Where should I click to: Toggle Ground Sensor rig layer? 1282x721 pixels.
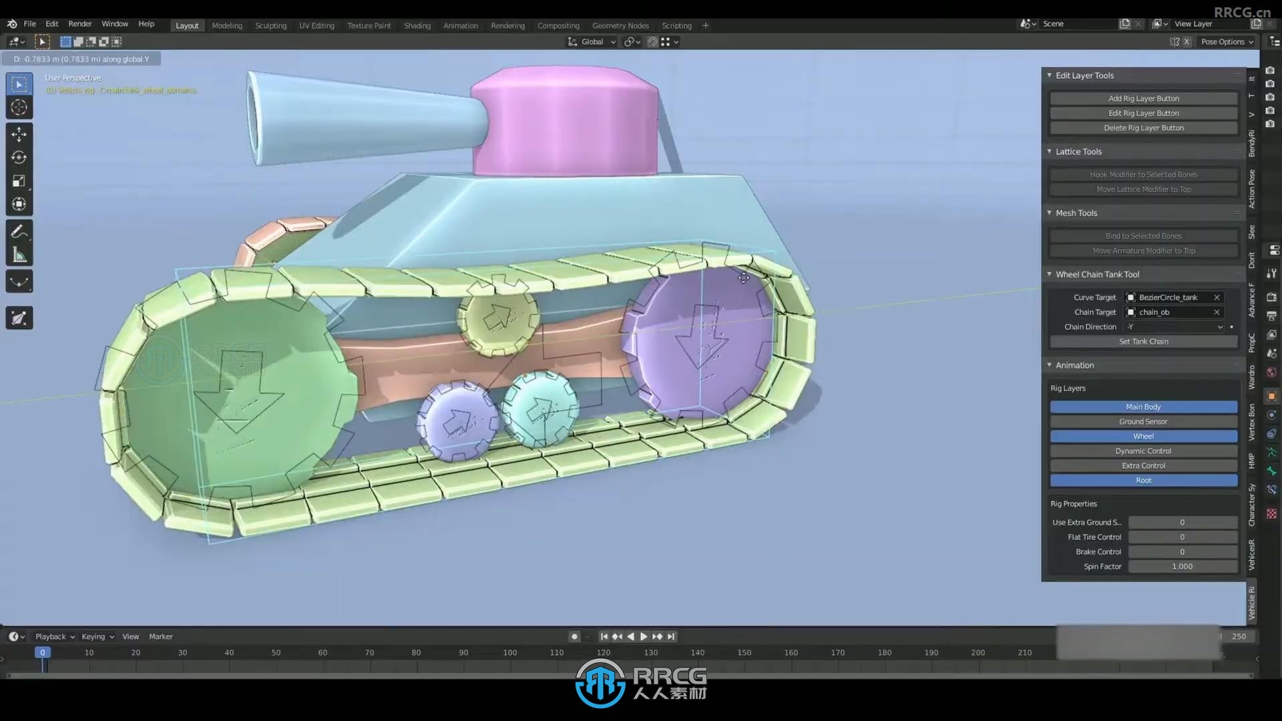(1143, 421)
